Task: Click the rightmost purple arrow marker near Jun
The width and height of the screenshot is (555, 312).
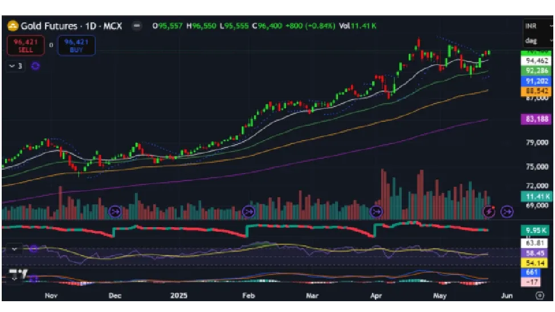Action: pyautogui.click(x=507, y=212)
